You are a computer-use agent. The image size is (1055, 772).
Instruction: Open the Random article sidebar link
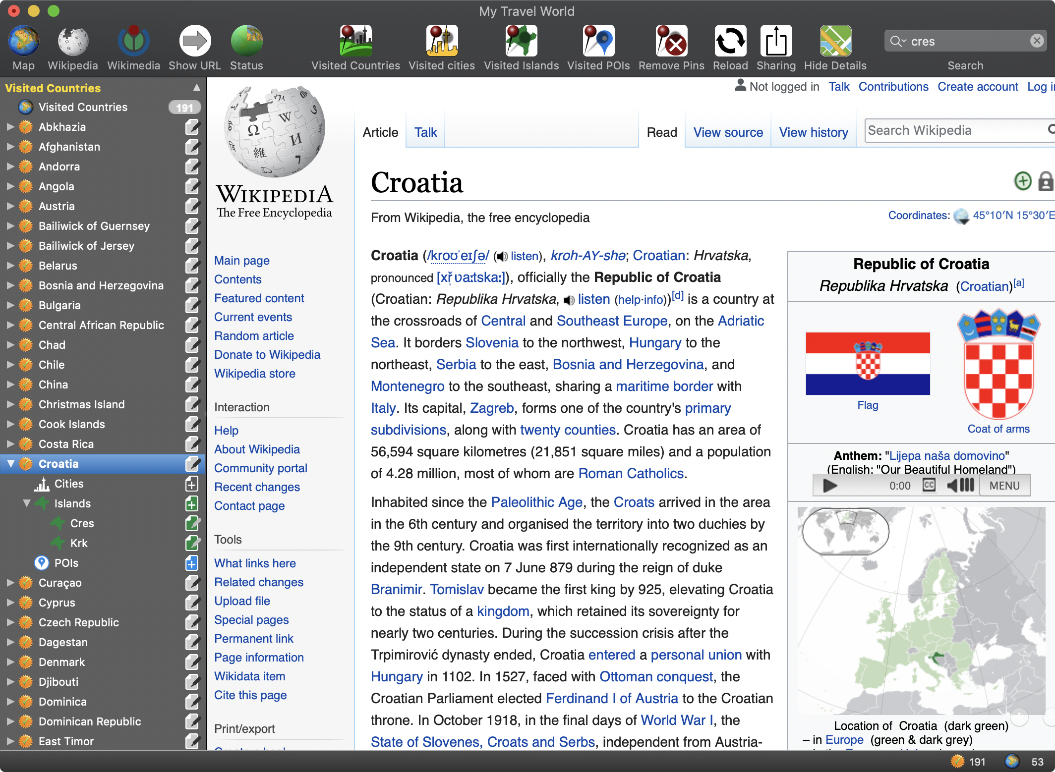[254, 336]
